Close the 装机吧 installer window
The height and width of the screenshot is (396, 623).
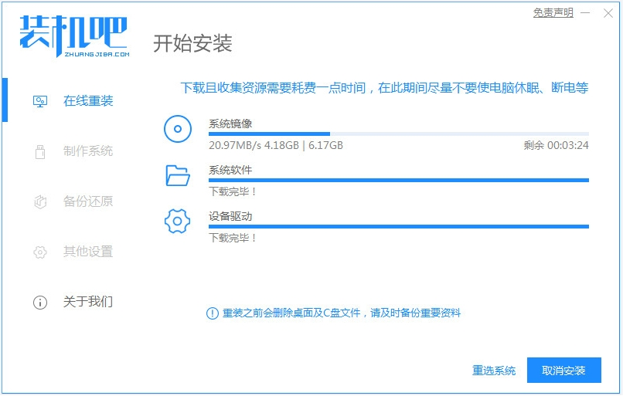[x=608, y=13]
